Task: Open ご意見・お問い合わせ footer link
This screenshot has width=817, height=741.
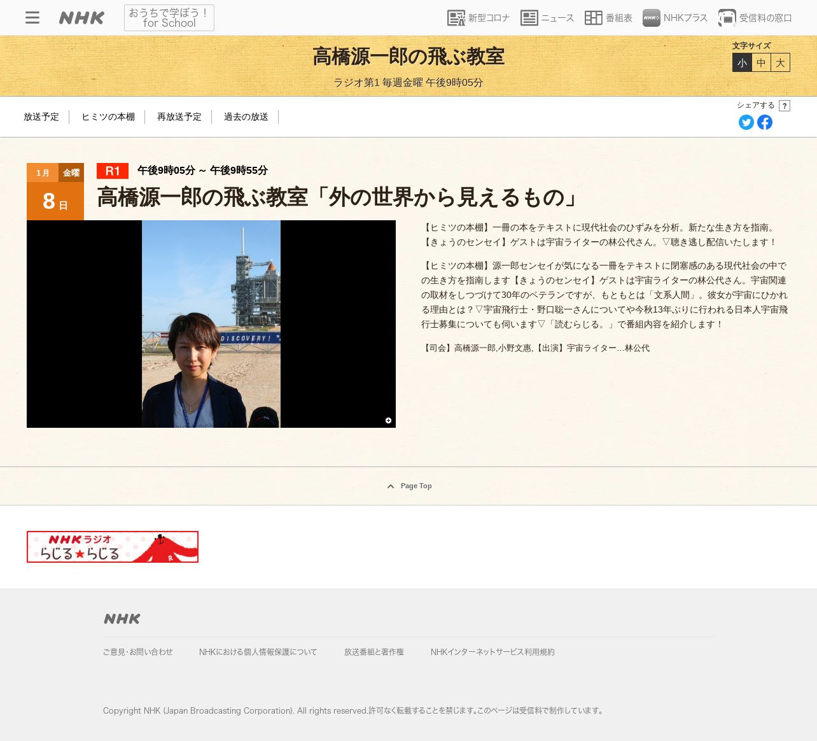Action: pyautogui.click(x=138, y=652)
